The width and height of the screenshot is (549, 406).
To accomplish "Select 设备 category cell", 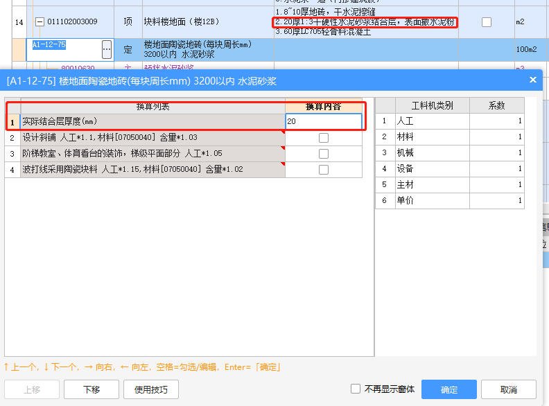I will point(432,168).
